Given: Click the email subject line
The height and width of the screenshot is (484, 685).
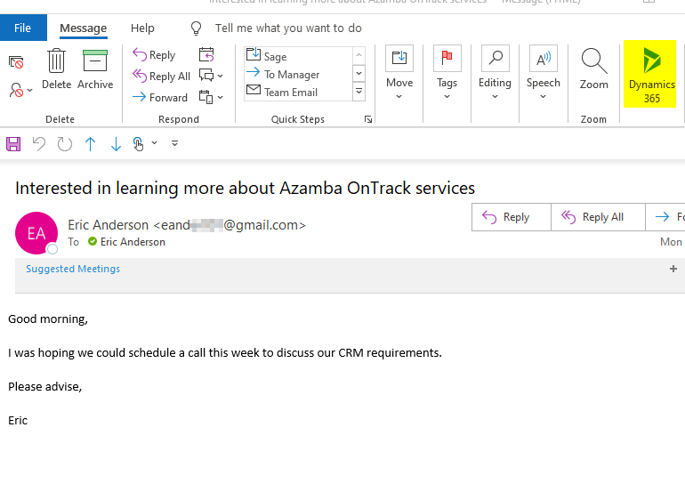Looking at the screenshot, I should pos(245,189).
